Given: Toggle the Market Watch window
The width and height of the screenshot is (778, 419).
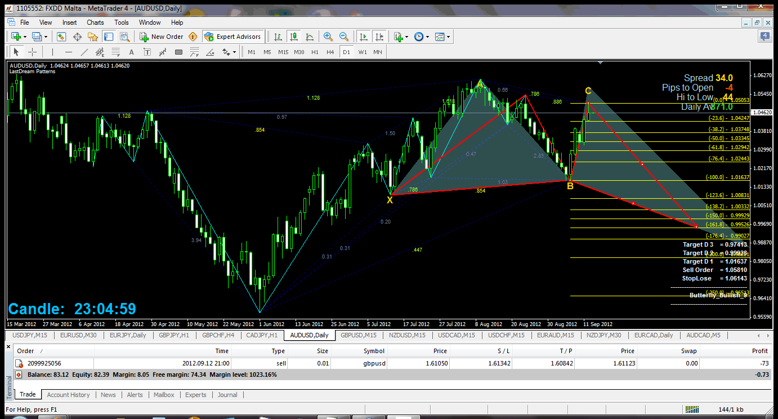Looking at the screenshot, I should click(x=61, y=37).
